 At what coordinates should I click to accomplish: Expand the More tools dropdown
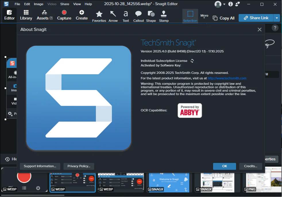click(204, 16)
